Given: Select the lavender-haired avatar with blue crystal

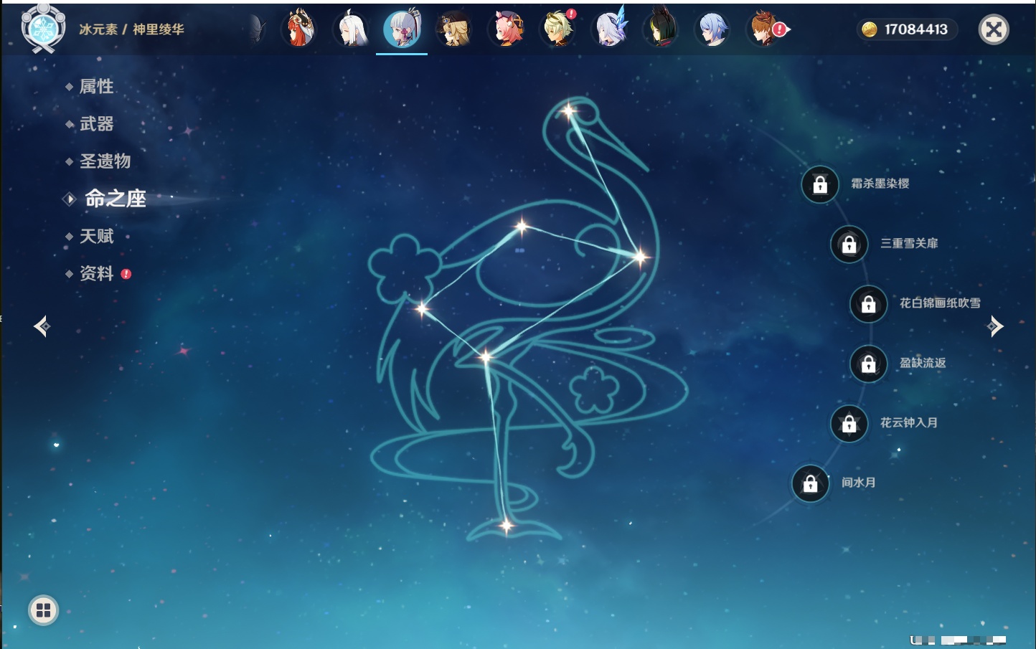Looking at the screenshot, I should 611,29.
